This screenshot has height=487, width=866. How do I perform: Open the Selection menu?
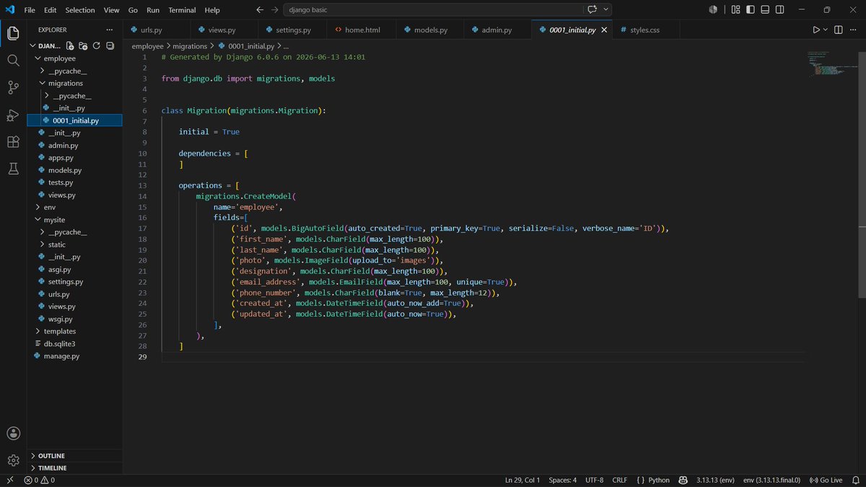pyautogui.click(x=80, y=10)
